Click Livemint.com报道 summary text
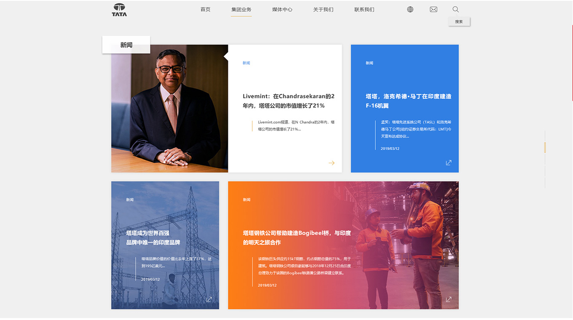573x320 pixels. click(296, 126)
